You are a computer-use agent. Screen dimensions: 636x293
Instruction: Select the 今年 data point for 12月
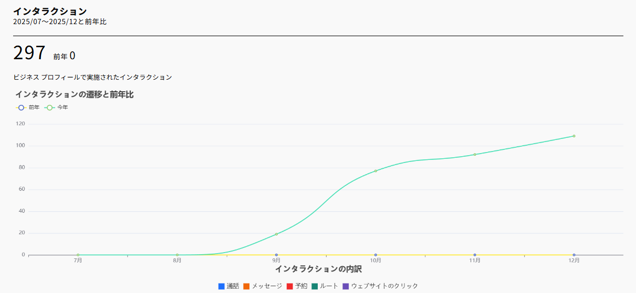(574, 136)
